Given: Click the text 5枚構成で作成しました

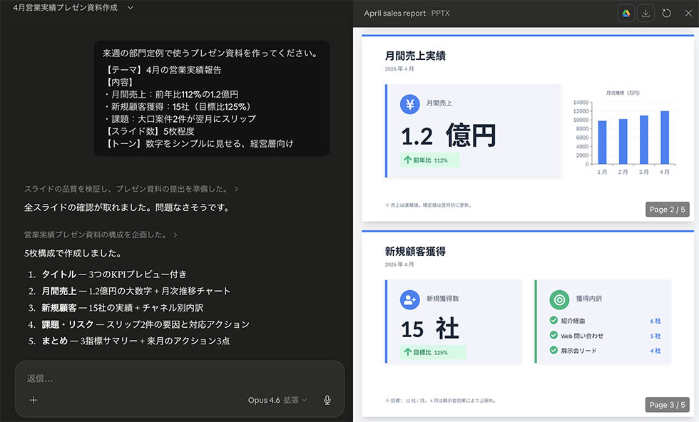Looking at the screenshot, I should click(x=73, y=253).
